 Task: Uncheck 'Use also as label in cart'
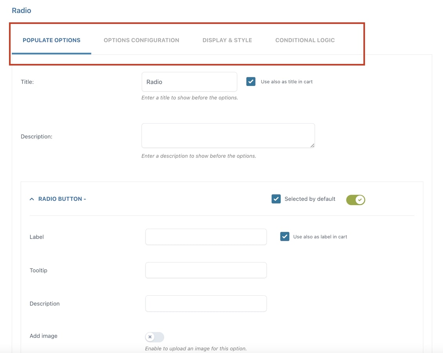285,237
